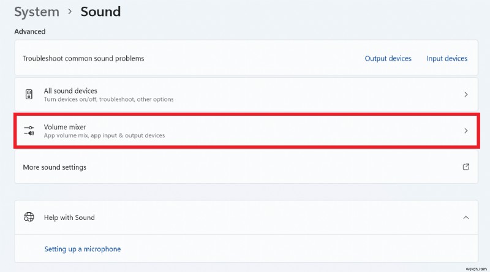Image resolution: width=490 pixels, height=272 pixels.
Task: Click the Advanced section heading
Action: coord(30,31)
